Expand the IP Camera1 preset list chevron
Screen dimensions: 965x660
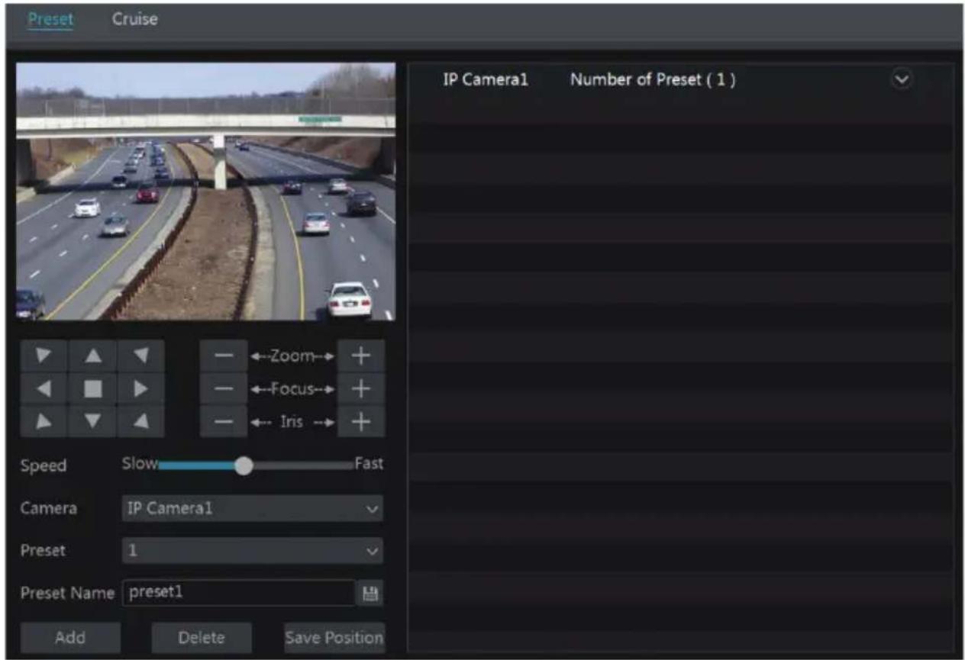coord(902,79)
